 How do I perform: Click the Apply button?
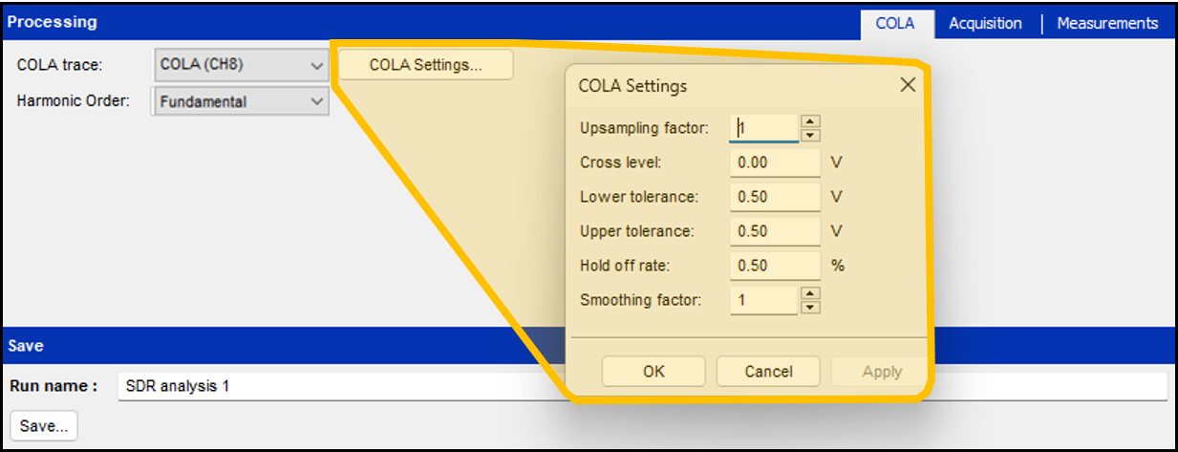881,372
